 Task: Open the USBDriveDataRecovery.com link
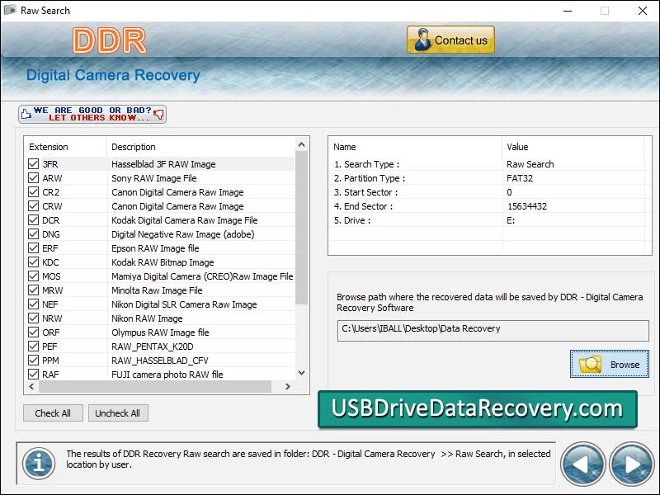point(477,408)
